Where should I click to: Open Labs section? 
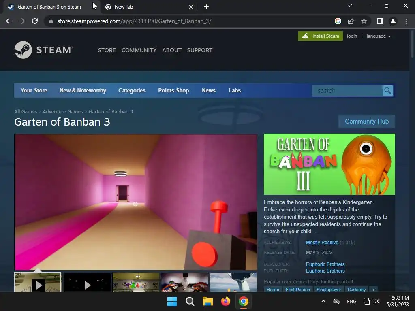pos(235,90)
